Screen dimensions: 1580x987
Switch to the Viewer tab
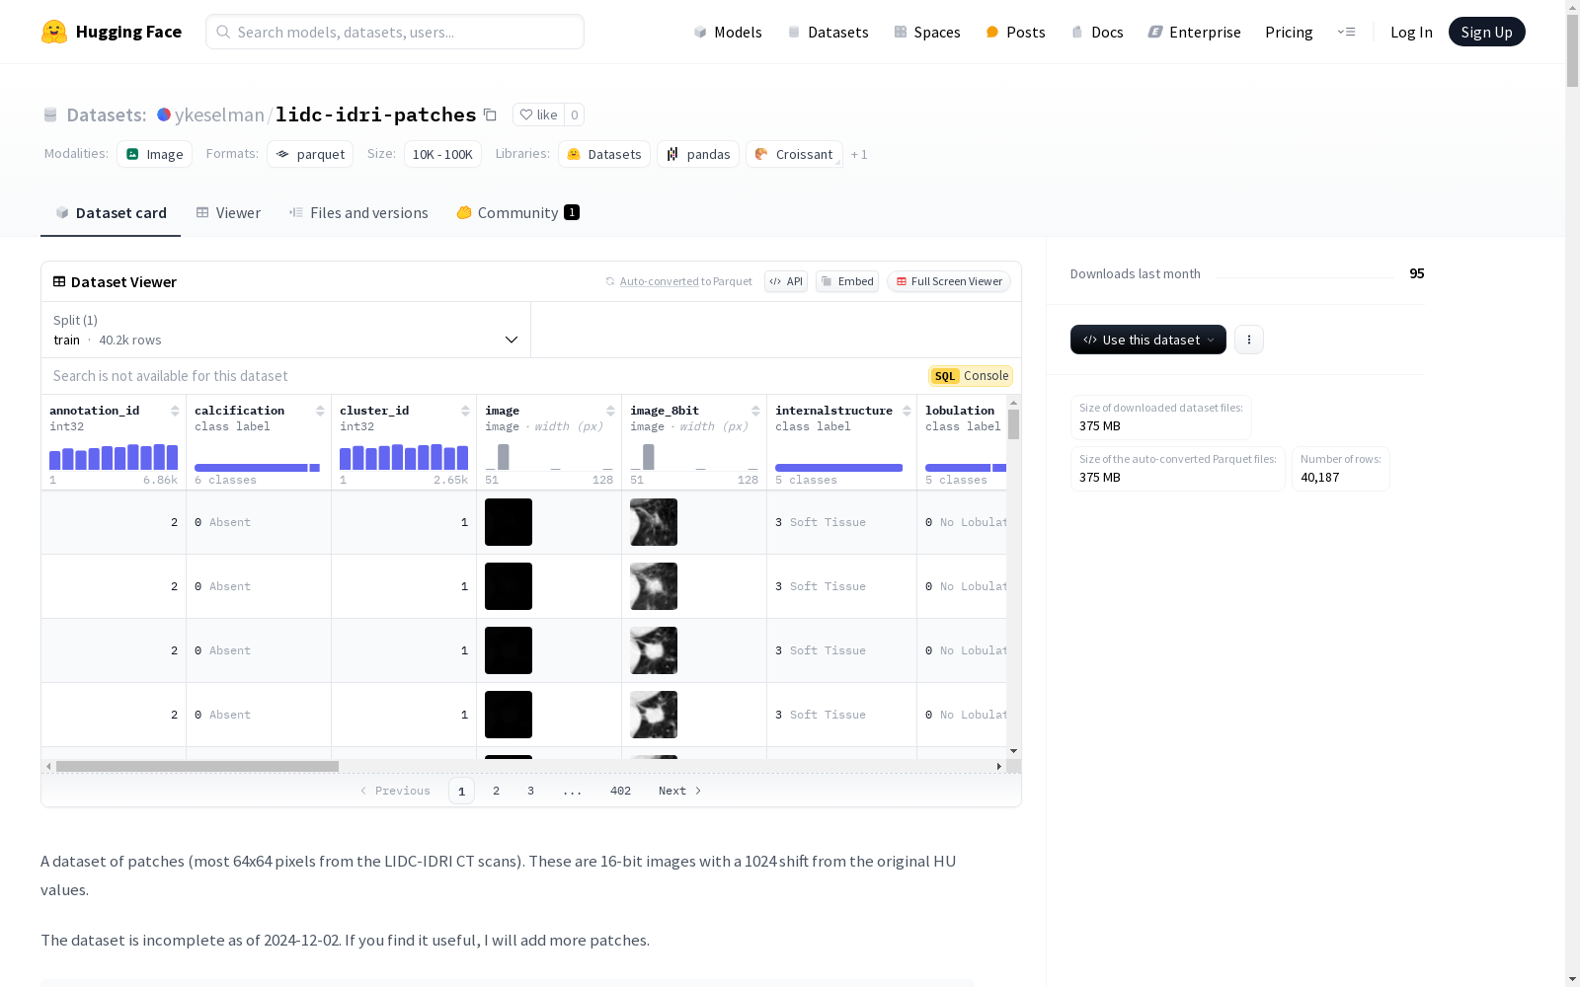point(228,213)
